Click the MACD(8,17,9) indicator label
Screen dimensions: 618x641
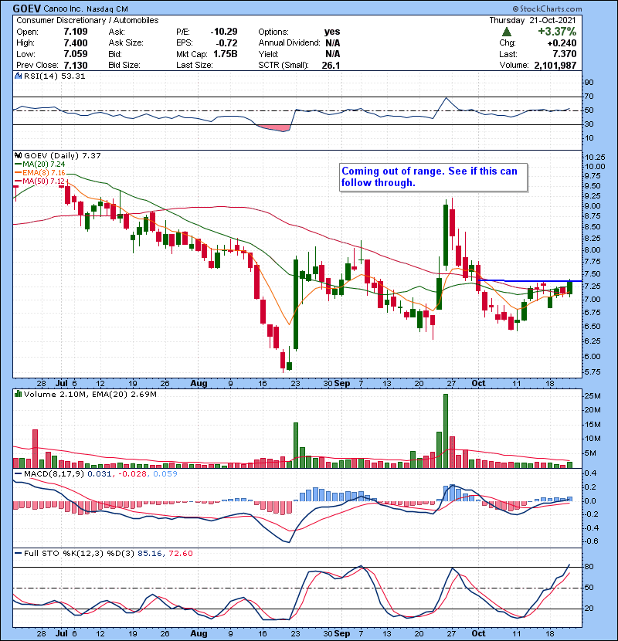pos(54,474)
